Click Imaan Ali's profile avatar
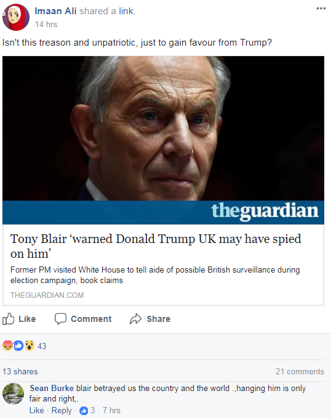Screen dimensions: 331x420 (x=16, y=17)
